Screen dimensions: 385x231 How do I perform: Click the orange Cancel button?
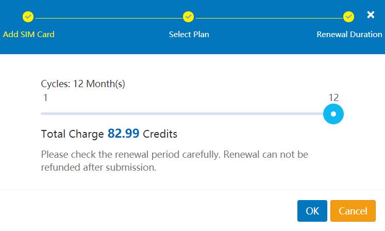(x=353, y=211)
